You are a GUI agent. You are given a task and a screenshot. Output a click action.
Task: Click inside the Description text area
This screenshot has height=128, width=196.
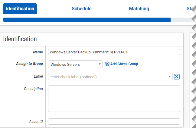[x=114, y=99]
